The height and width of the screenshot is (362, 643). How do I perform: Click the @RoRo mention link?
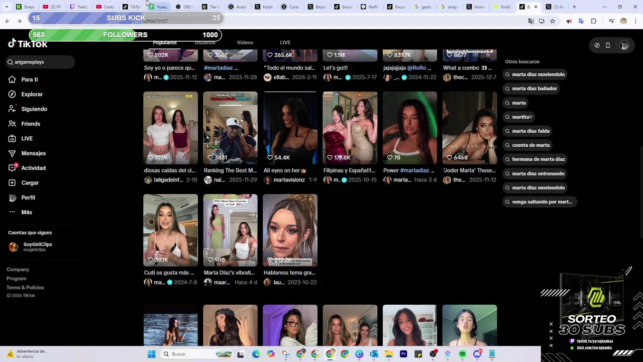click(x=416, y=68)
